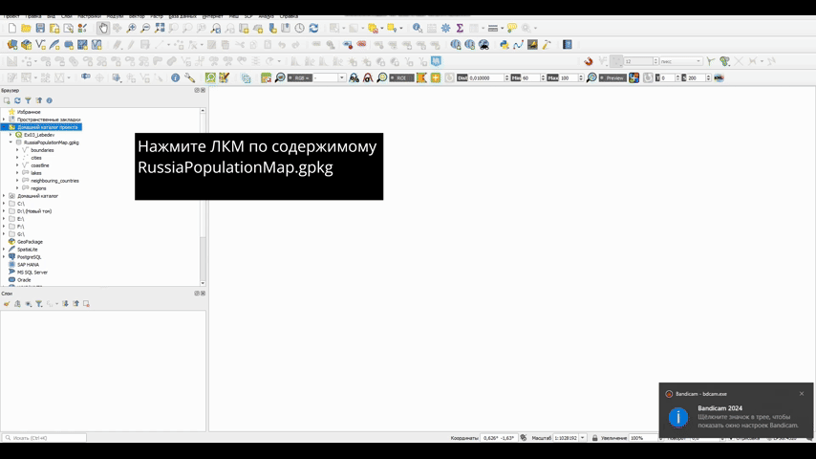Open the Identify Features info tool
This screenshot has height=459, width=816.
coord(417,29)
